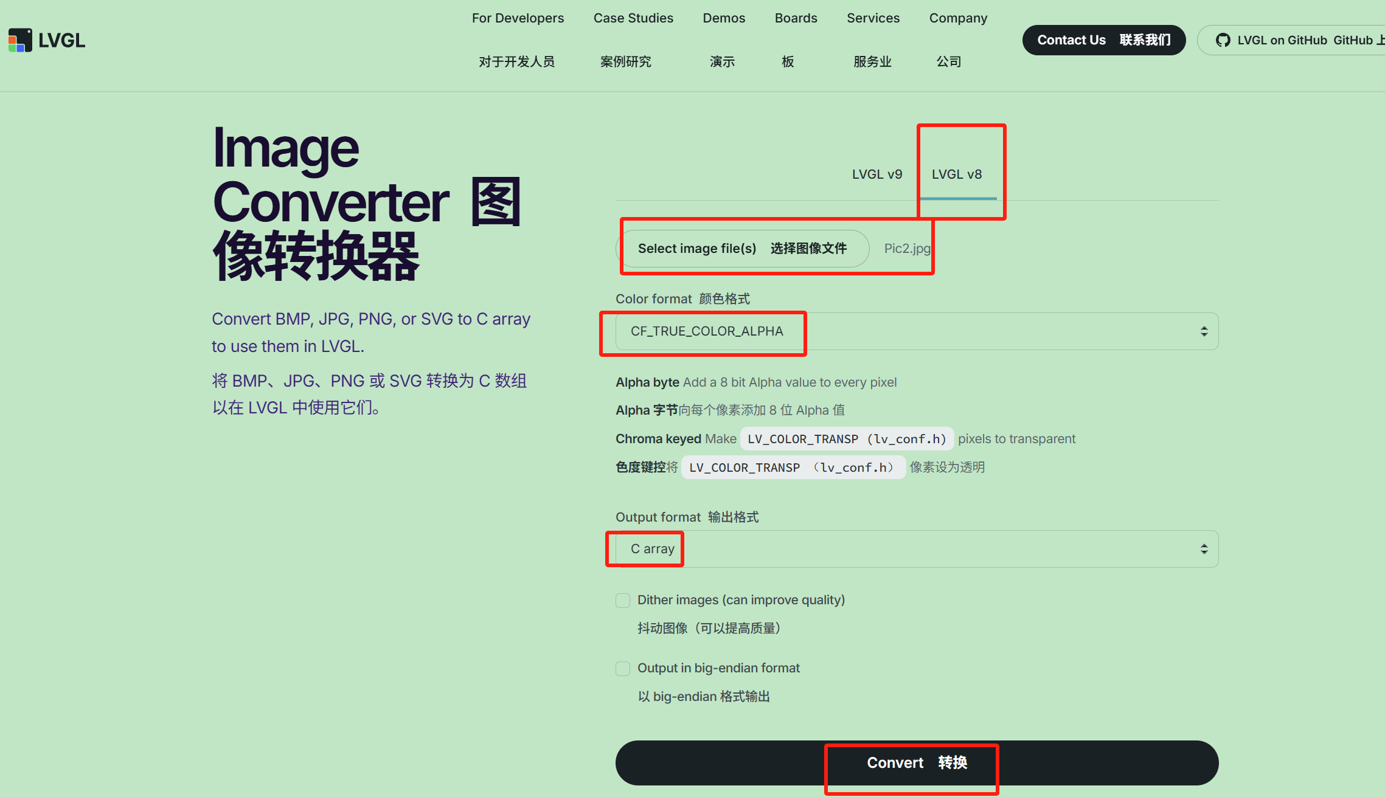The width and height of the screenshot is (1385, 797).
Task: Open the For Developers menu
Action: 518,18
